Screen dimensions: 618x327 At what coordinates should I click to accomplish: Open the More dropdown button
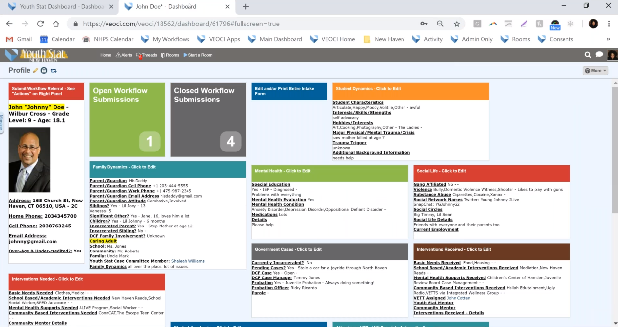595,71
